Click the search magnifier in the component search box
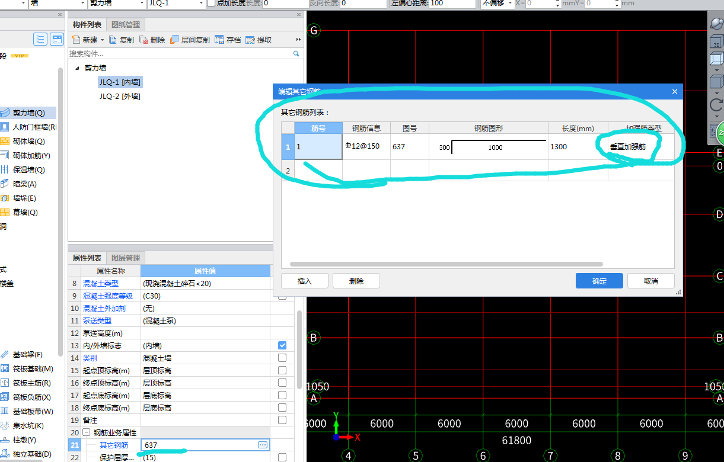 click(x=296, y=53)
